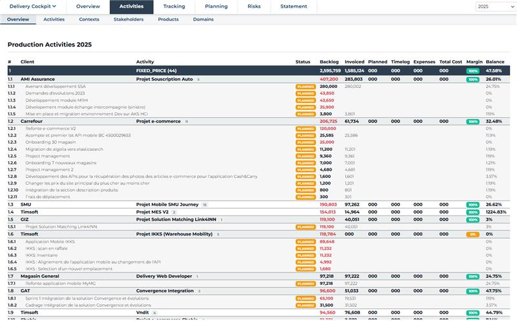
Task: Collapse the FIXED_PRICE (44) group row
Action: [258, 71]
